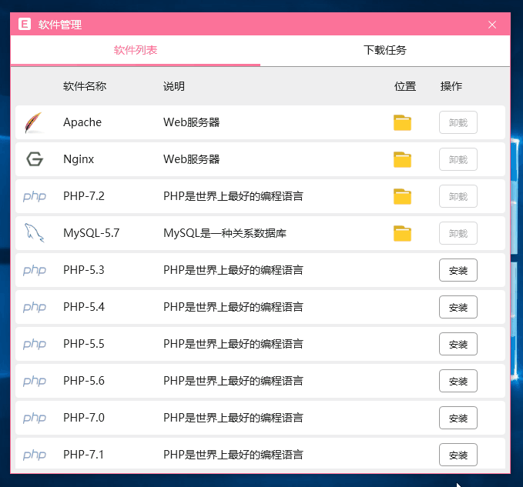Uninstall Apache with 卸载 button

point(458,122)
